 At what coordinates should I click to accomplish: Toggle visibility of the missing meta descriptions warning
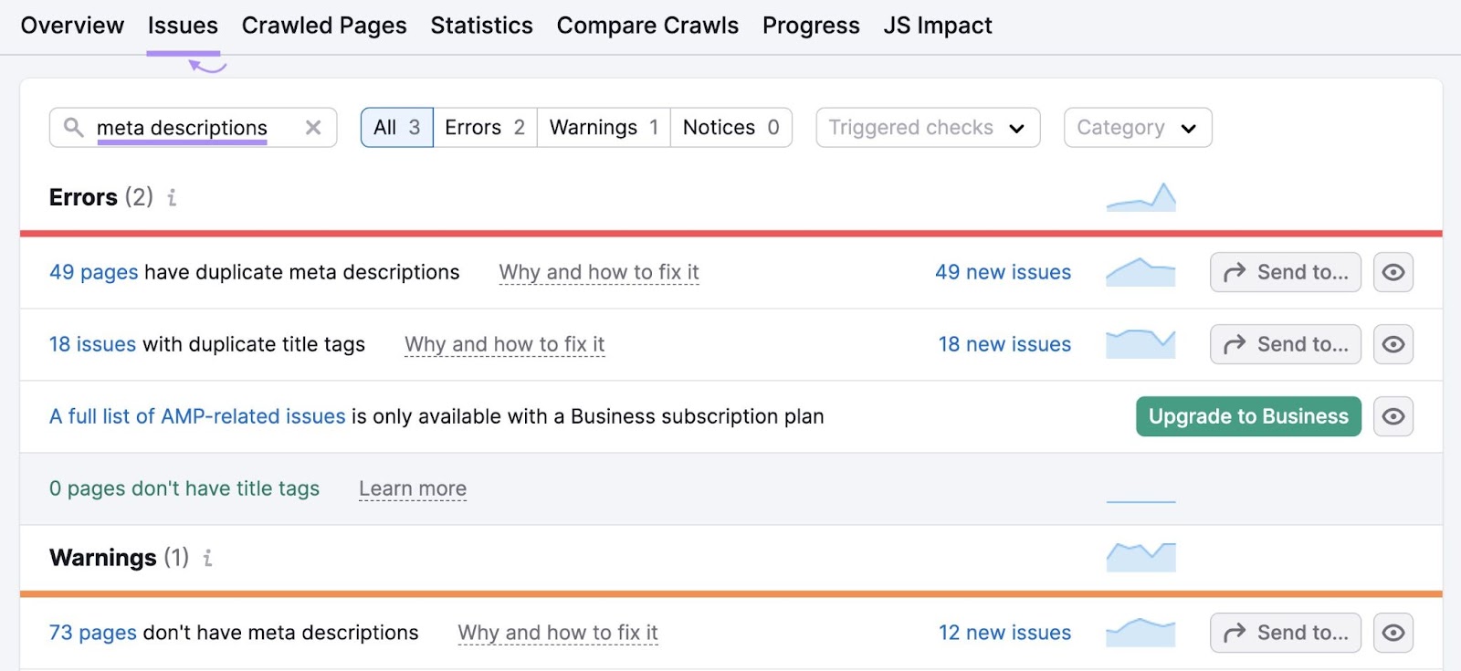[x=1393, y=632]
